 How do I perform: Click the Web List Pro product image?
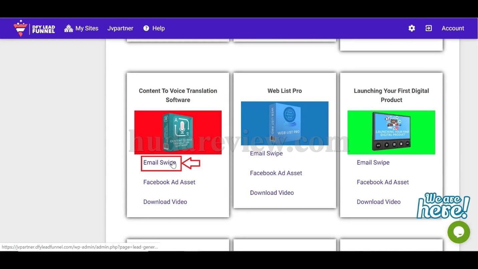pos(285,123)
